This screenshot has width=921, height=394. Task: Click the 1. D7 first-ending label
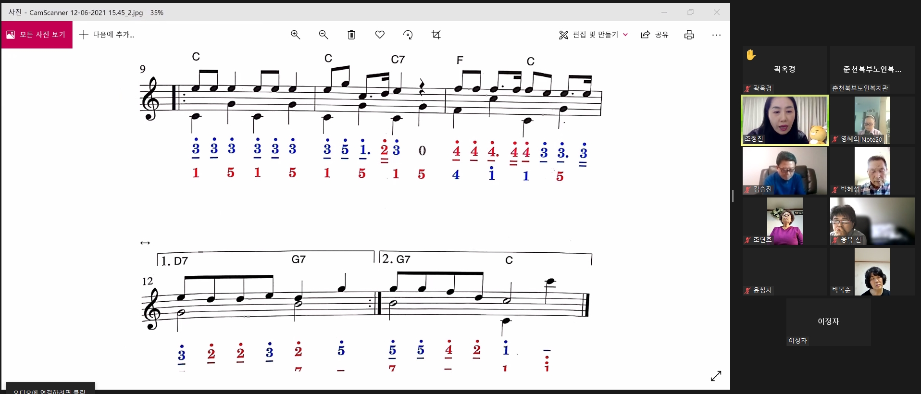[x=174, y=261]
